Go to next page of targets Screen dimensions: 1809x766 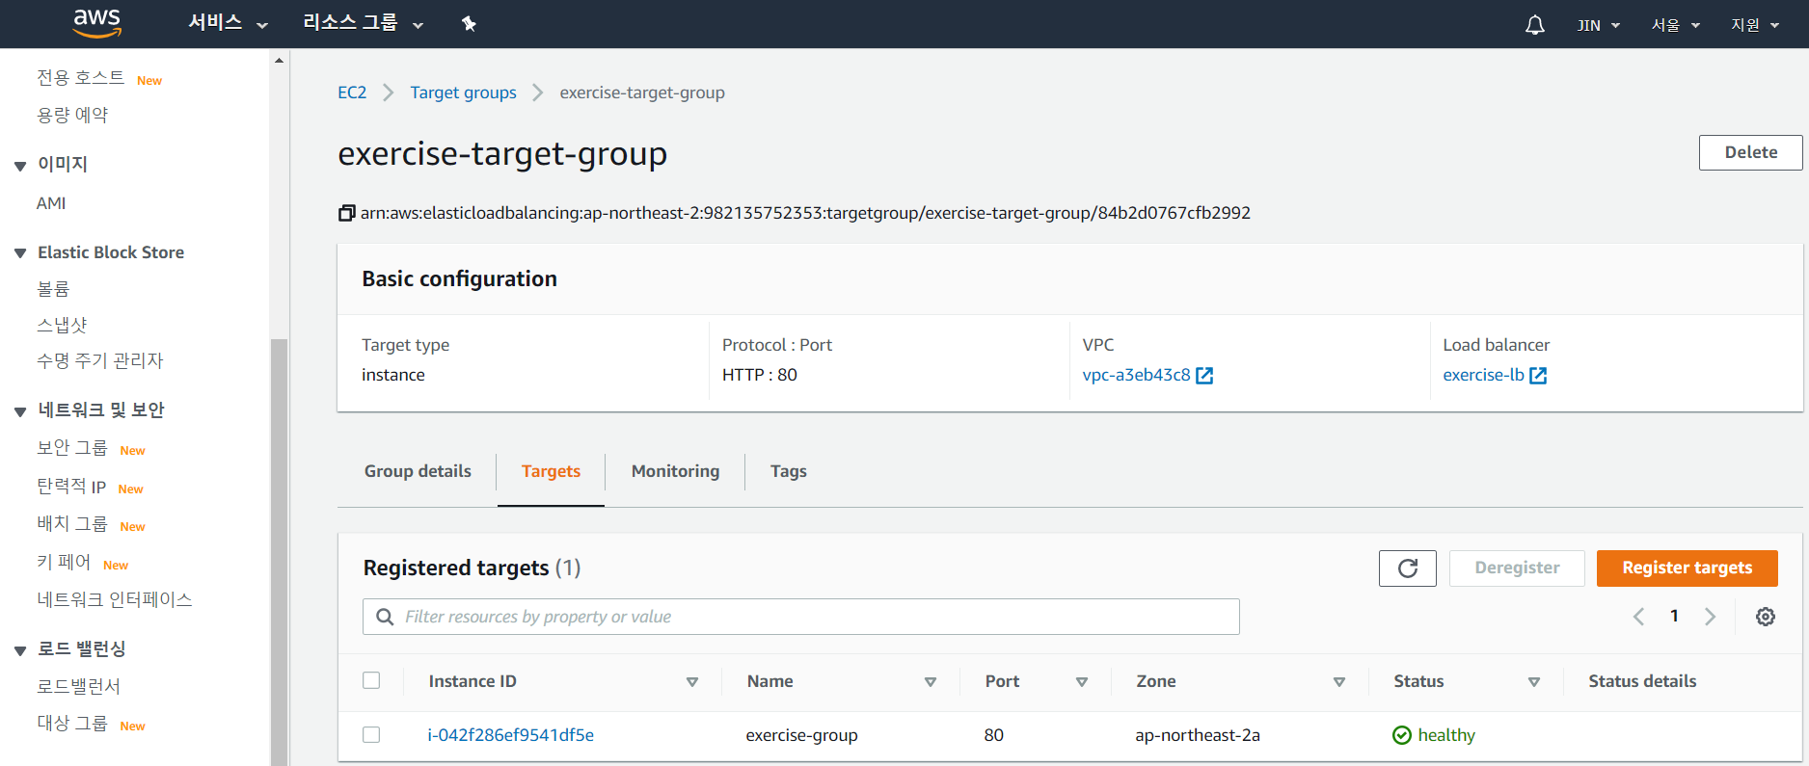[1710, 617]
